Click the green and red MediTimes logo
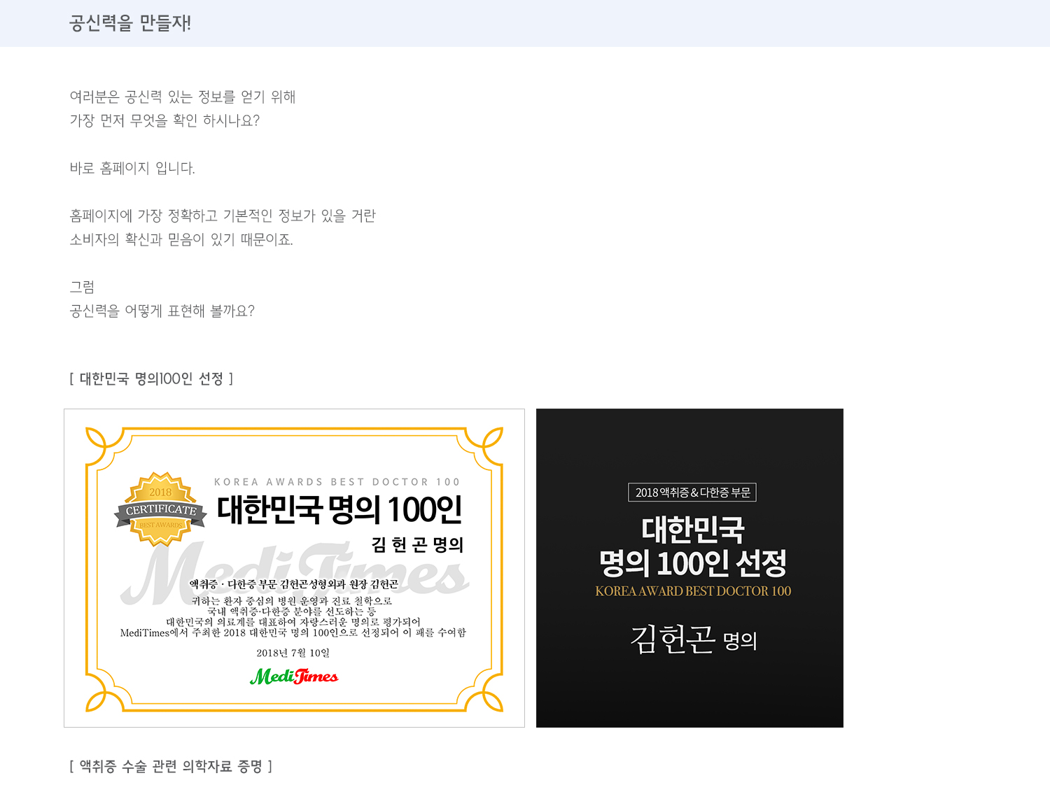This screenshot has height=799, width=1050. tap(294, 677)
